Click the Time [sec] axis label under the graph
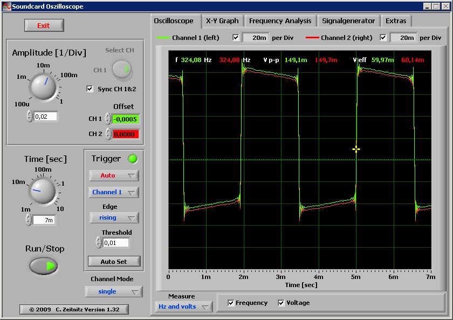This screenshot has height=320, width=453. (301, 285)
